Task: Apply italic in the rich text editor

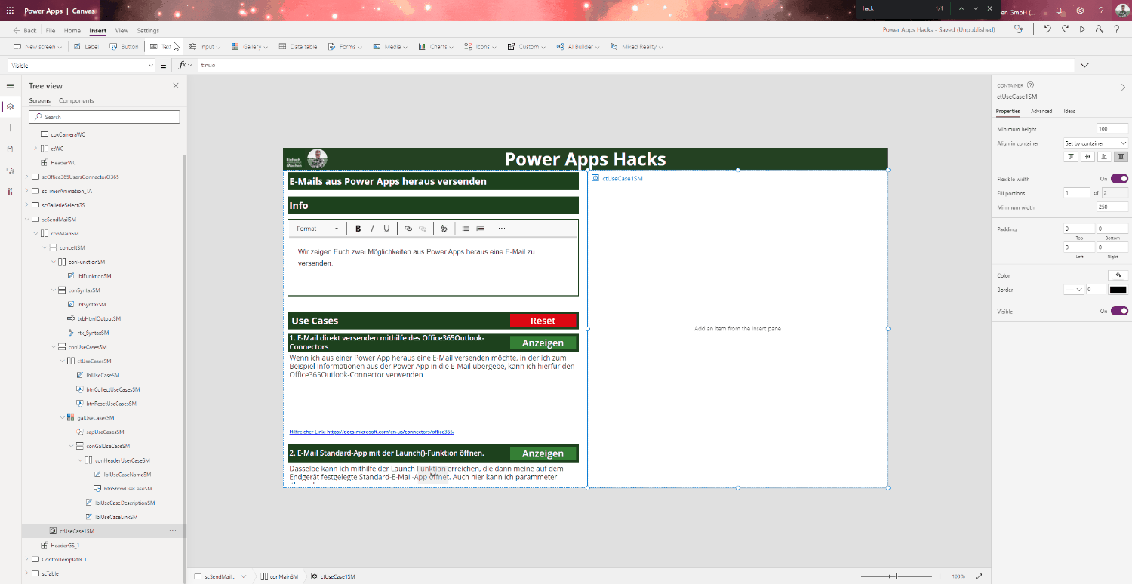Action: click(372, 229)
